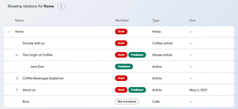The height and width of the screenshot is (109, 238).
Task: Sort by the Name column header
Action: [x=19, y=20]
